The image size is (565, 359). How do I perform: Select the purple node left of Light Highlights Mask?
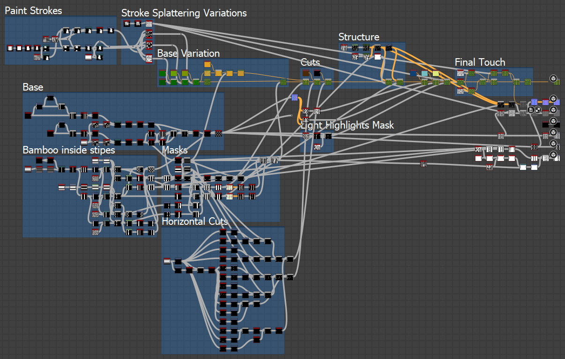pyautogui.click(x=294, y=98)
